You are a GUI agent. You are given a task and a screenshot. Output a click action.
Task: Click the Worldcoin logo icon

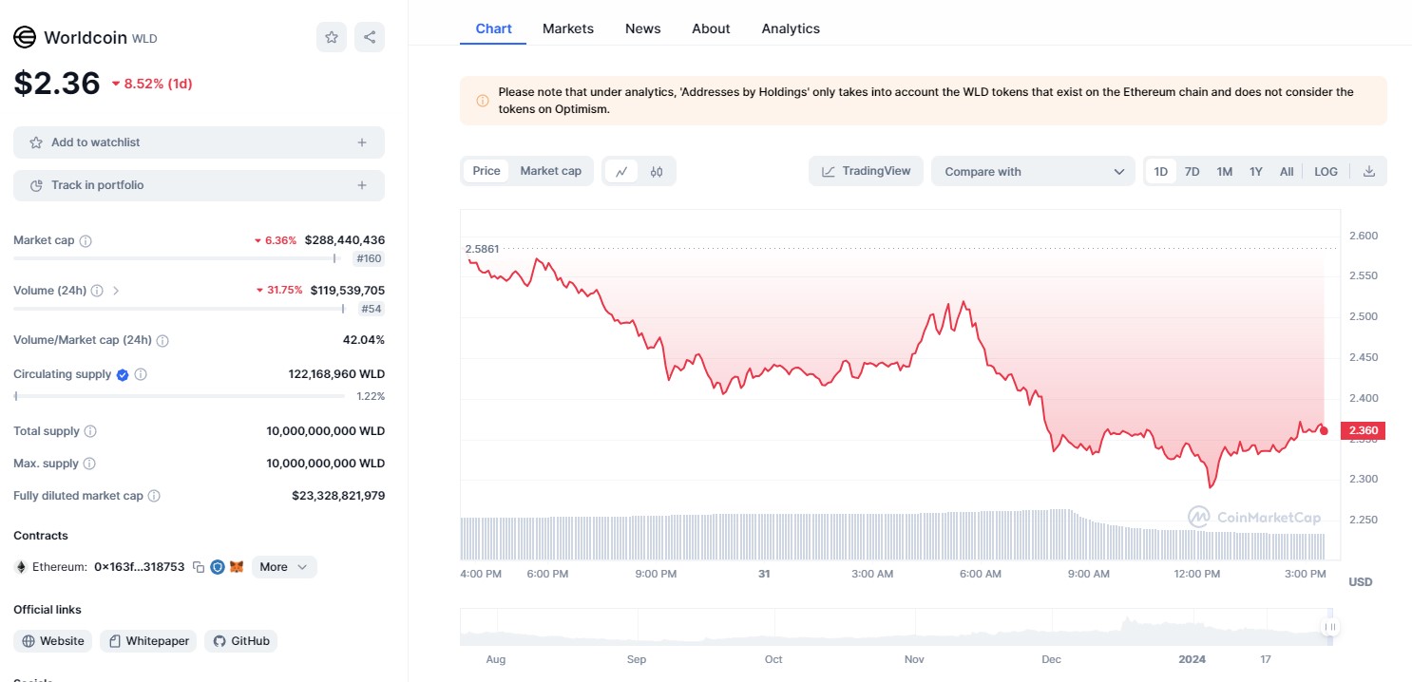[x=24, y=37]
